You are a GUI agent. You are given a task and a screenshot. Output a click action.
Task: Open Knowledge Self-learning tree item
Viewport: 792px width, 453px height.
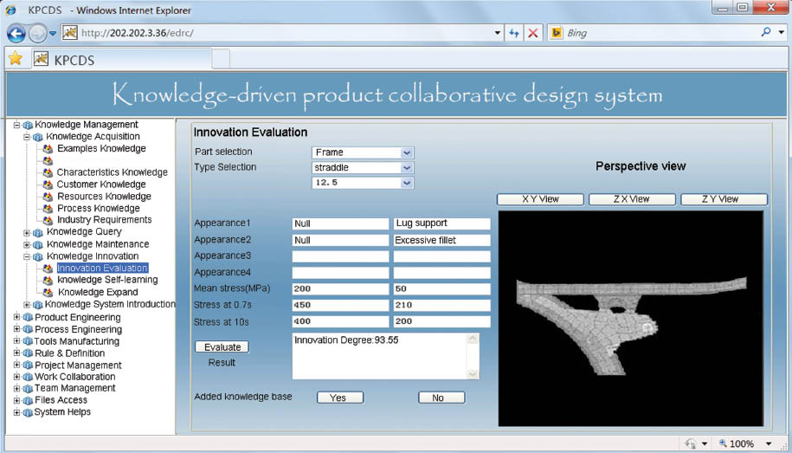(107, 280)
